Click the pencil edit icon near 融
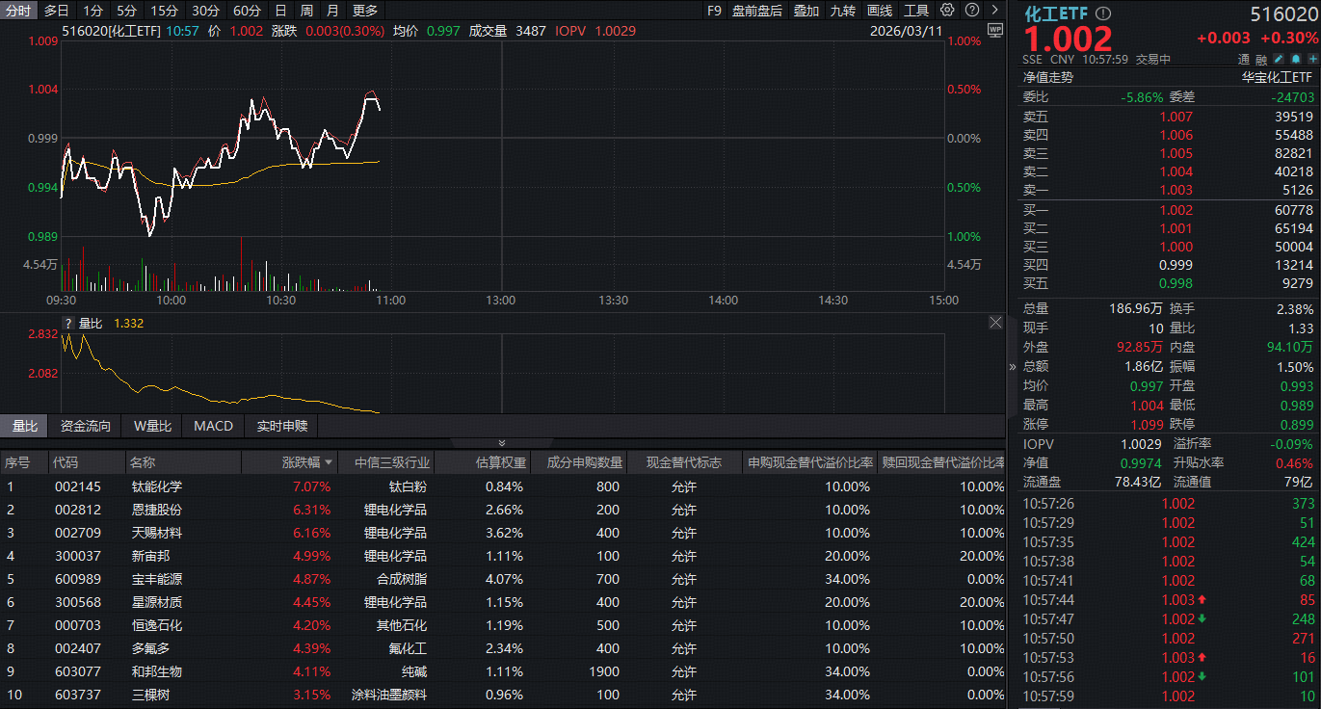This screenshot has height=709, width=1321. [x=1277, y=59]
